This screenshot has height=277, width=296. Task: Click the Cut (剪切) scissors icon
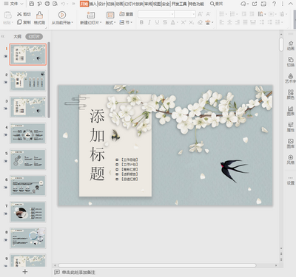tap(19, 14)
